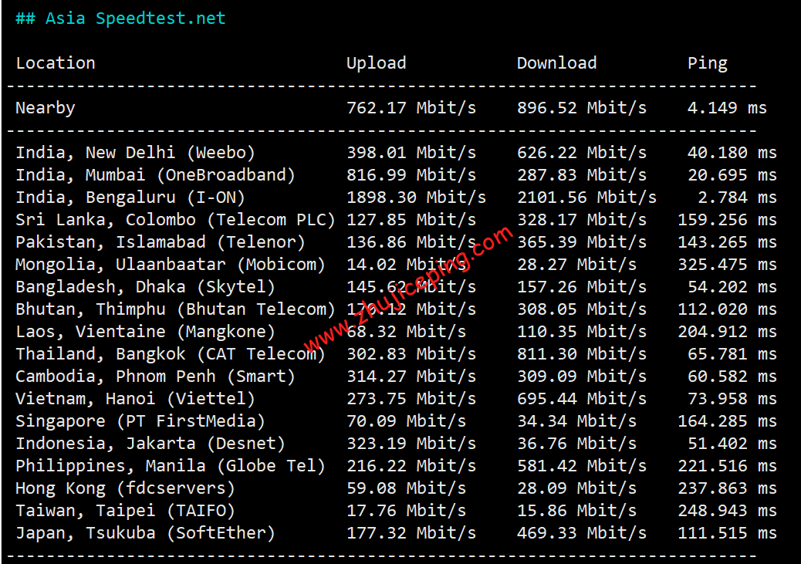Click 'Cambodia, Phnom Penh (Smart)' location
This screenshot has width=801, height=564.
155,377
